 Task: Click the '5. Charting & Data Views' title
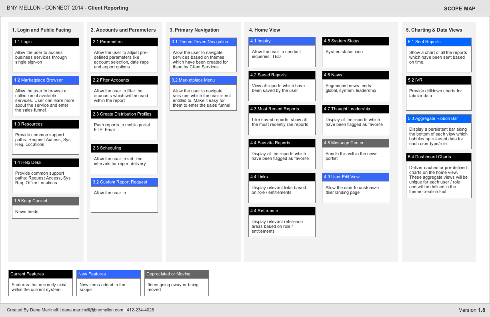(x=434, y=30)
